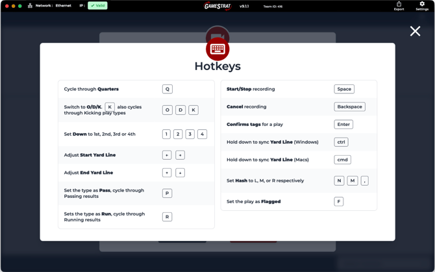Click 'Set the play as Flagged' text

coord(254,202)
